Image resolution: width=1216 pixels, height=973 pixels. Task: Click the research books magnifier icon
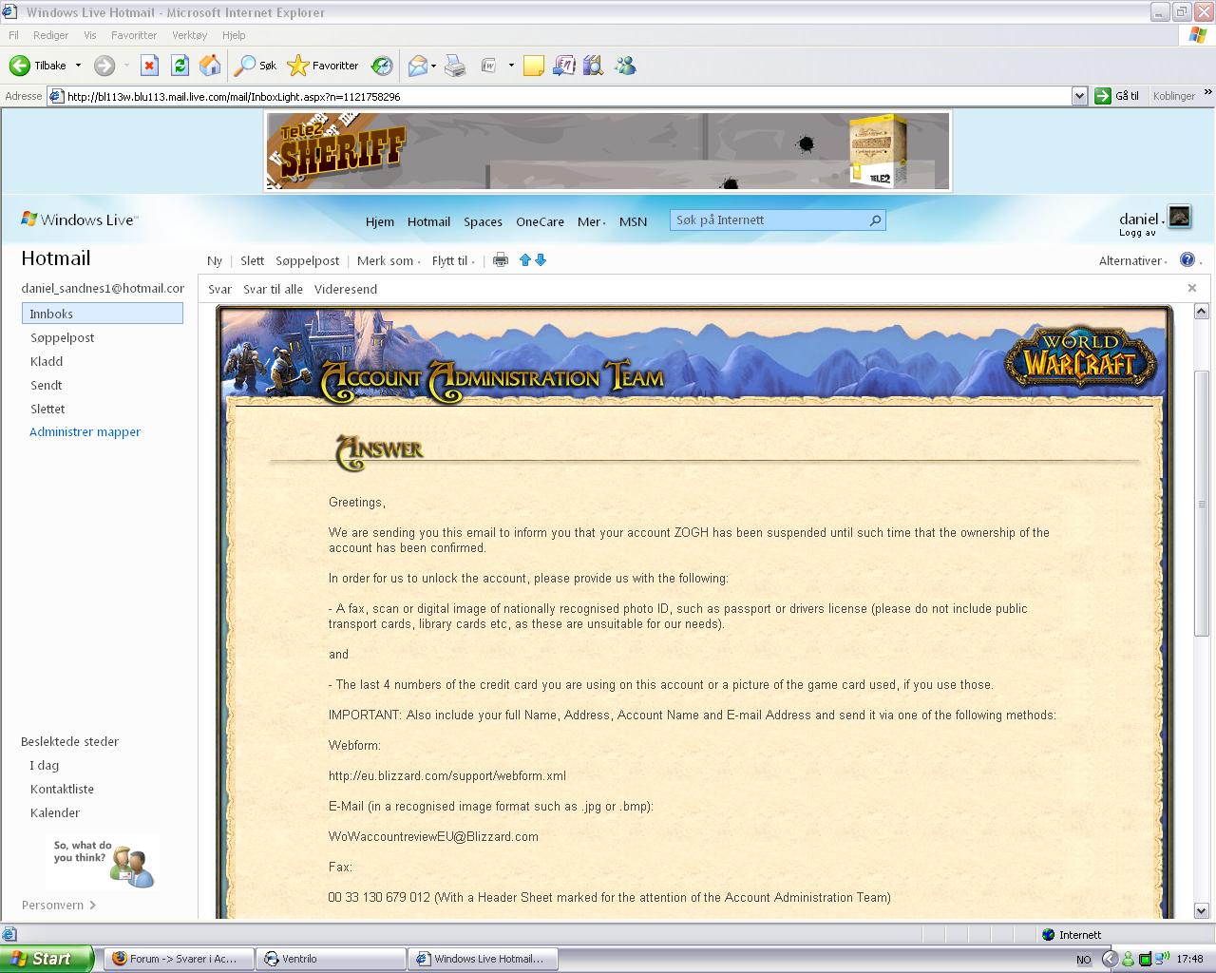594,66
